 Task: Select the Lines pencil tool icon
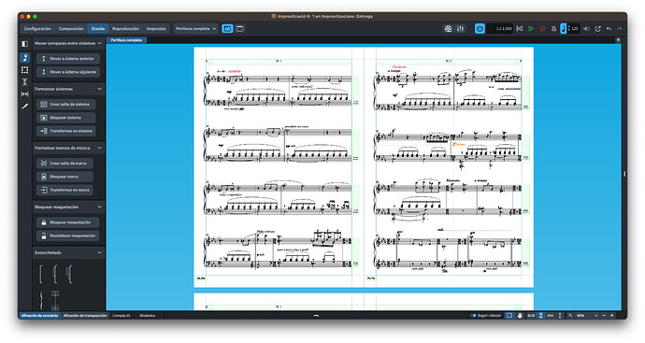pyautogui.click(x=24, y=107)
